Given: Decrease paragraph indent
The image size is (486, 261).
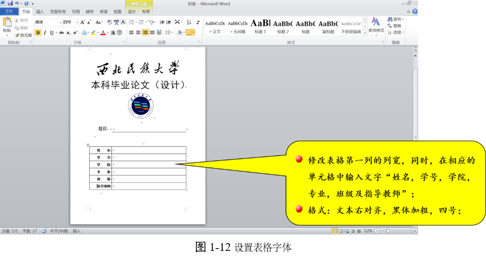Looking at the screenshot, I should tap(162, 22).
